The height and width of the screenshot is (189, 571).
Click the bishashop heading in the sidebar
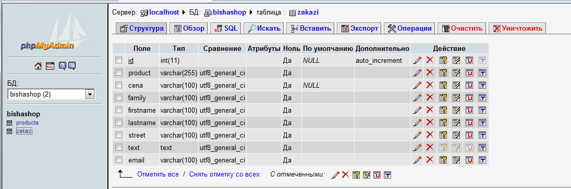[x=23, y=114]
